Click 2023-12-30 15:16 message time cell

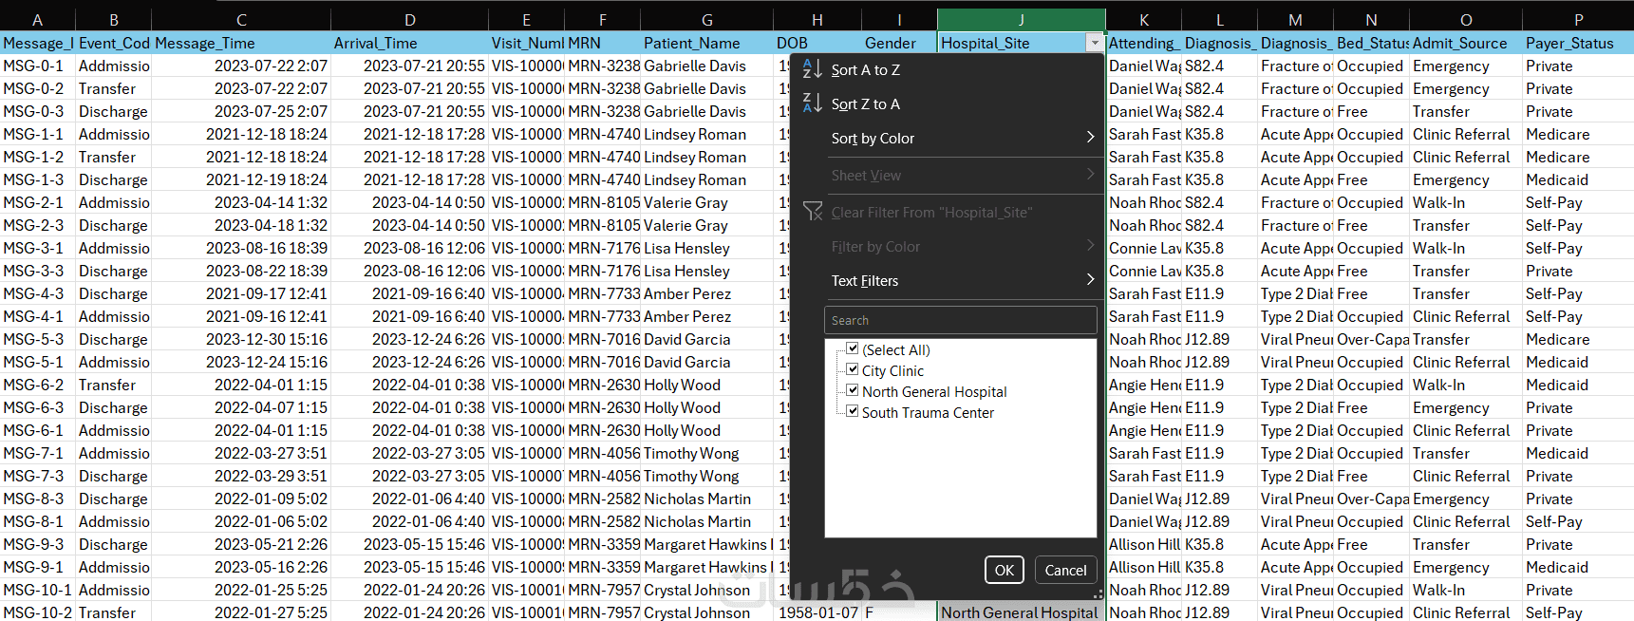point(241,339)
